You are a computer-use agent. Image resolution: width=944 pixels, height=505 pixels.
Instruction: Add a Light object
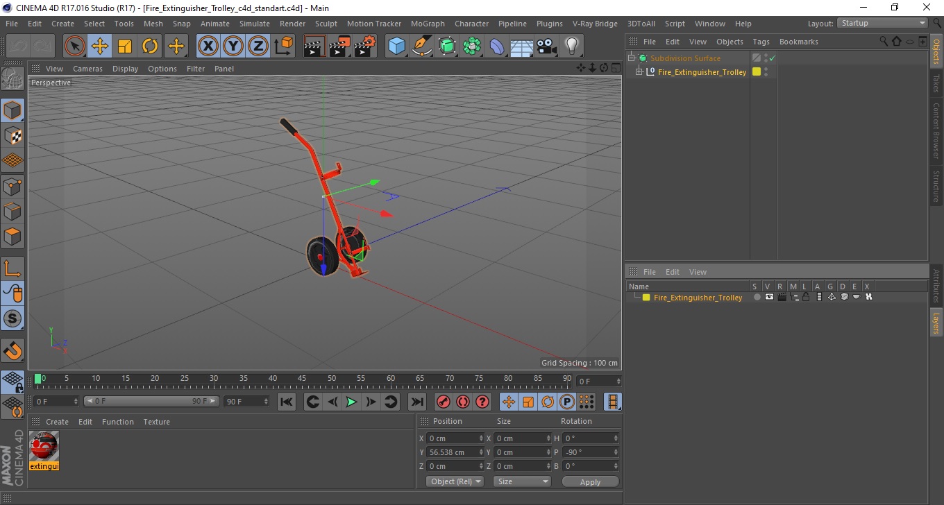pyautogui.click(x=572, y=46)
